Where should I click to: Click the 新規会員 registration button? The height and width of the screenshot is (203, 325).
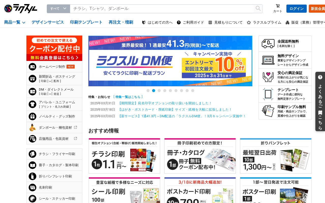pos(317,9)
